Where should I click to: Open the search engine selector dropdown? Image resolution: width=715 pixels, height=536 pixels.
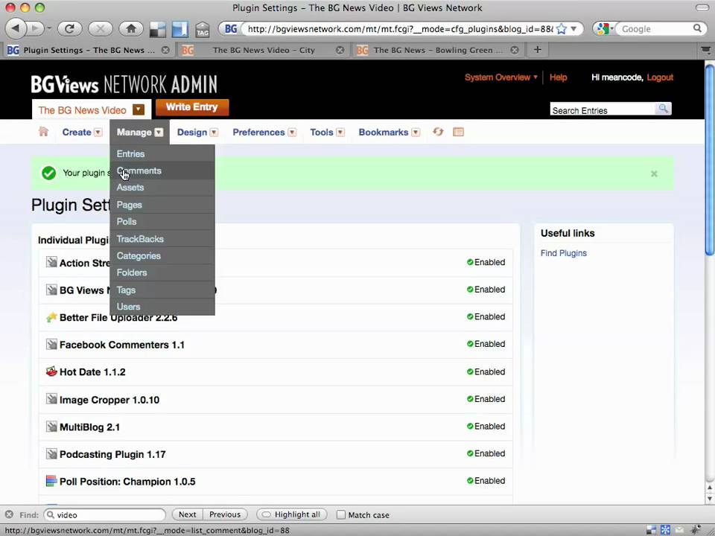pyautogui.click(x=604, y=29)
